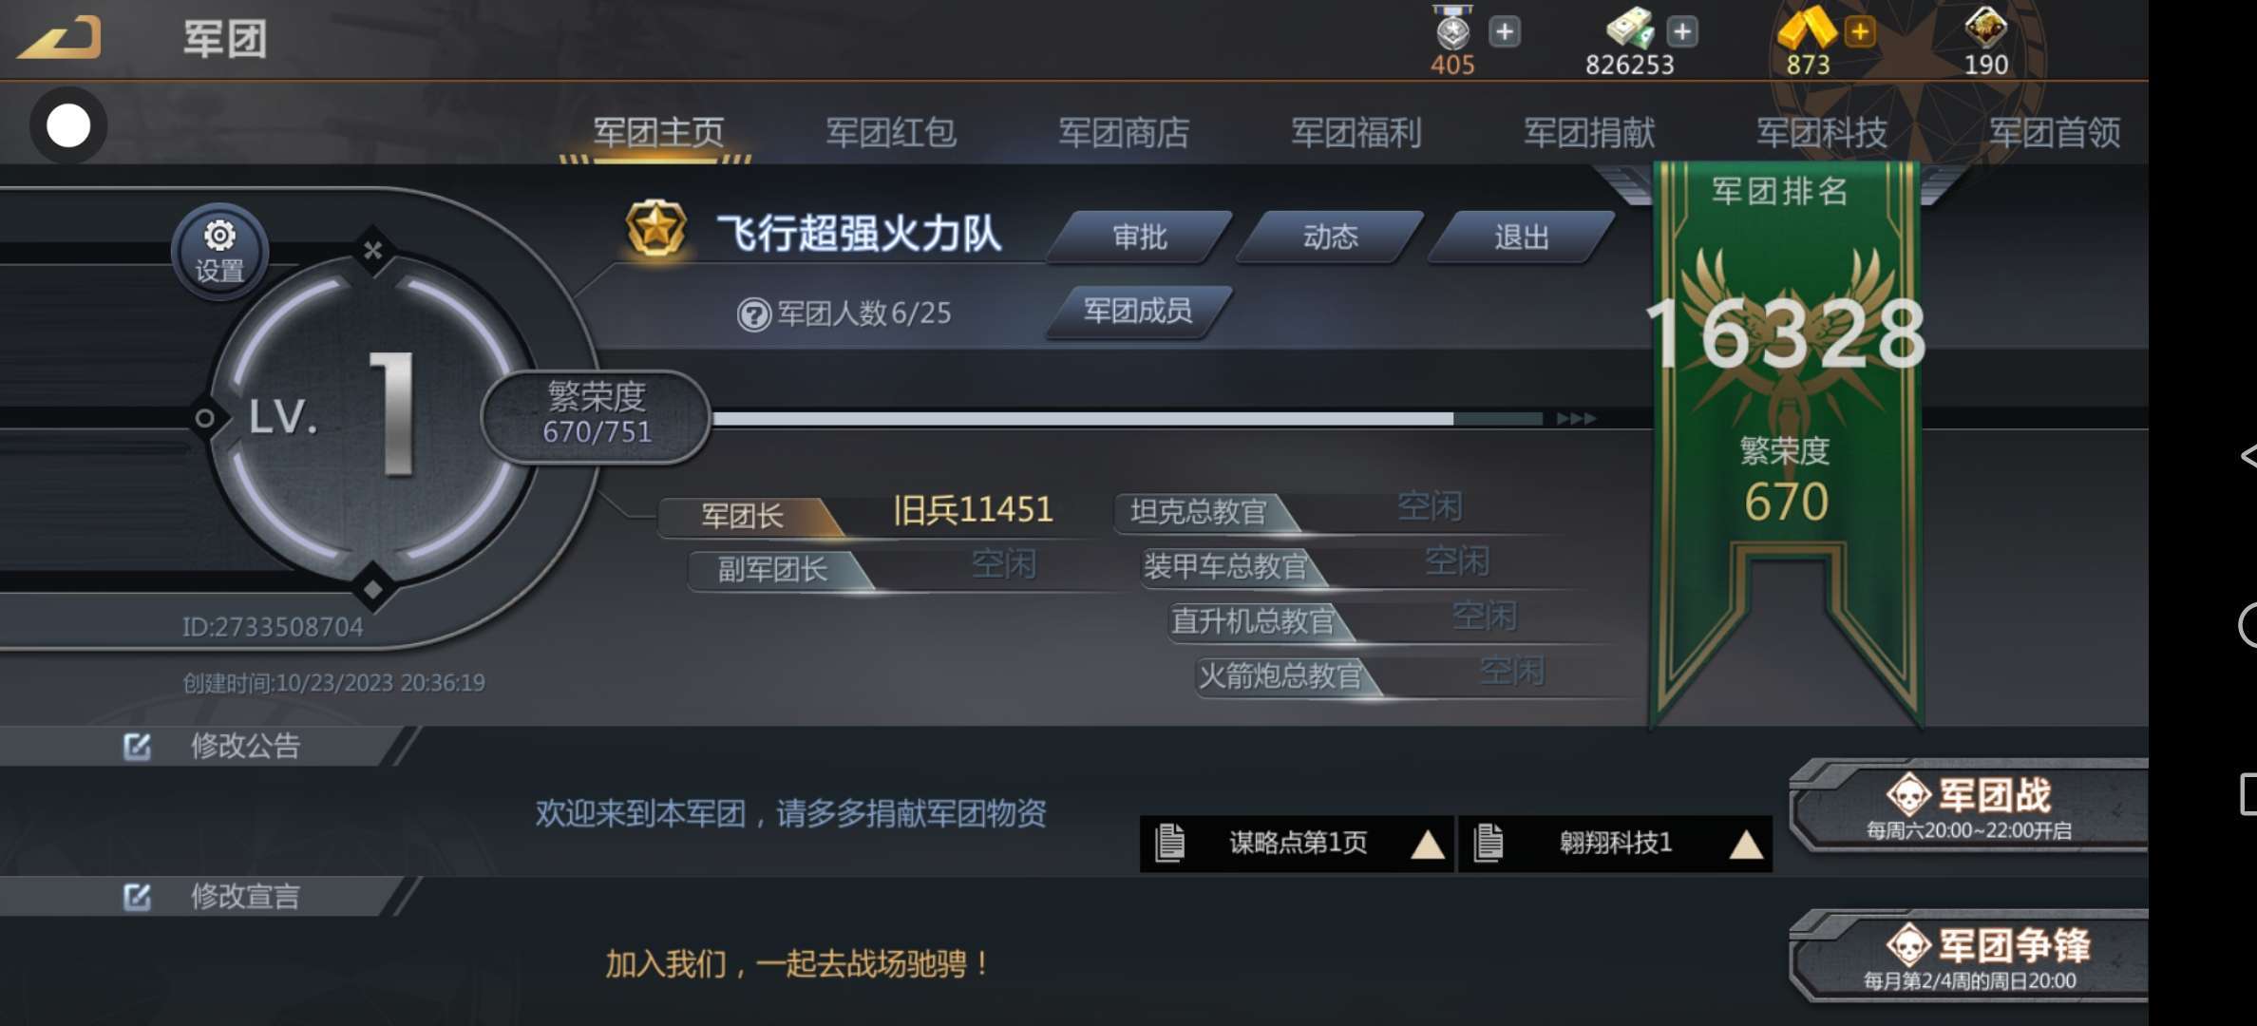Switch to the 军团商店 tab

(1124, 132)
